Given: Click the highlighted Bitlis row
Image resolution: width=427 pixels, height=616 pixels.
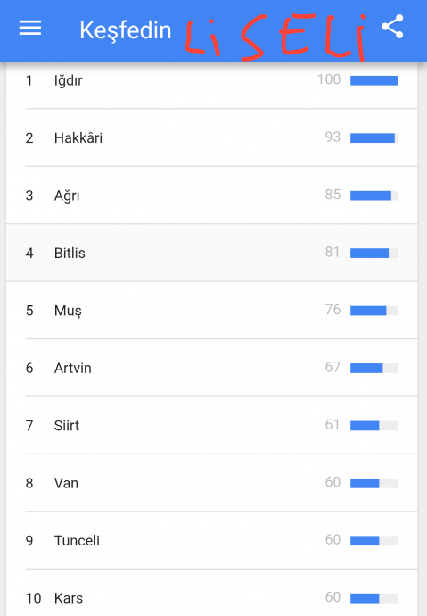Looking at the screenshot, I should (212, 253).
